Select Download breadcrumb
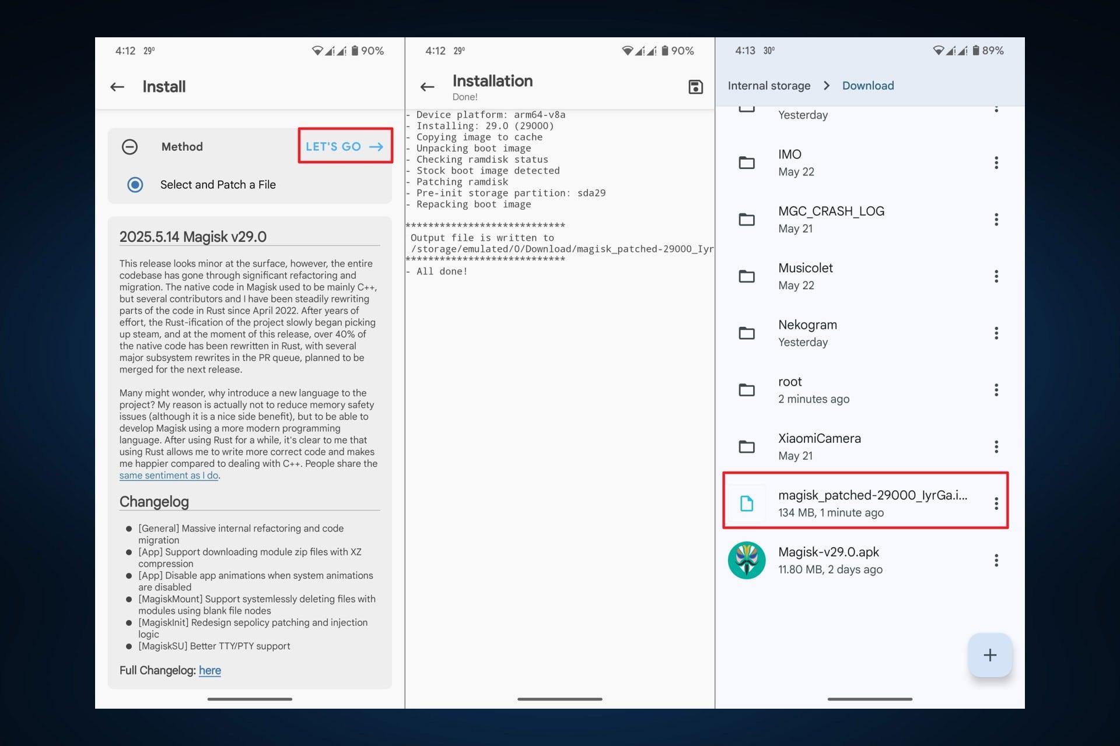 click(868, 86)
